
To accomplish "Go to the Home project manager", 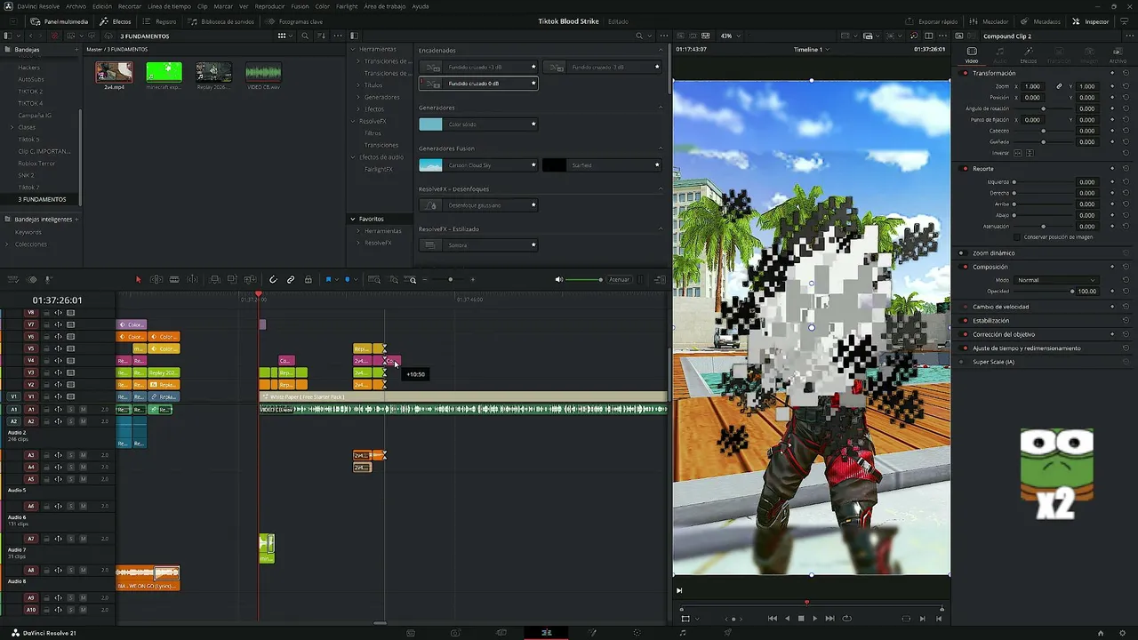I will pos(1101,633).
